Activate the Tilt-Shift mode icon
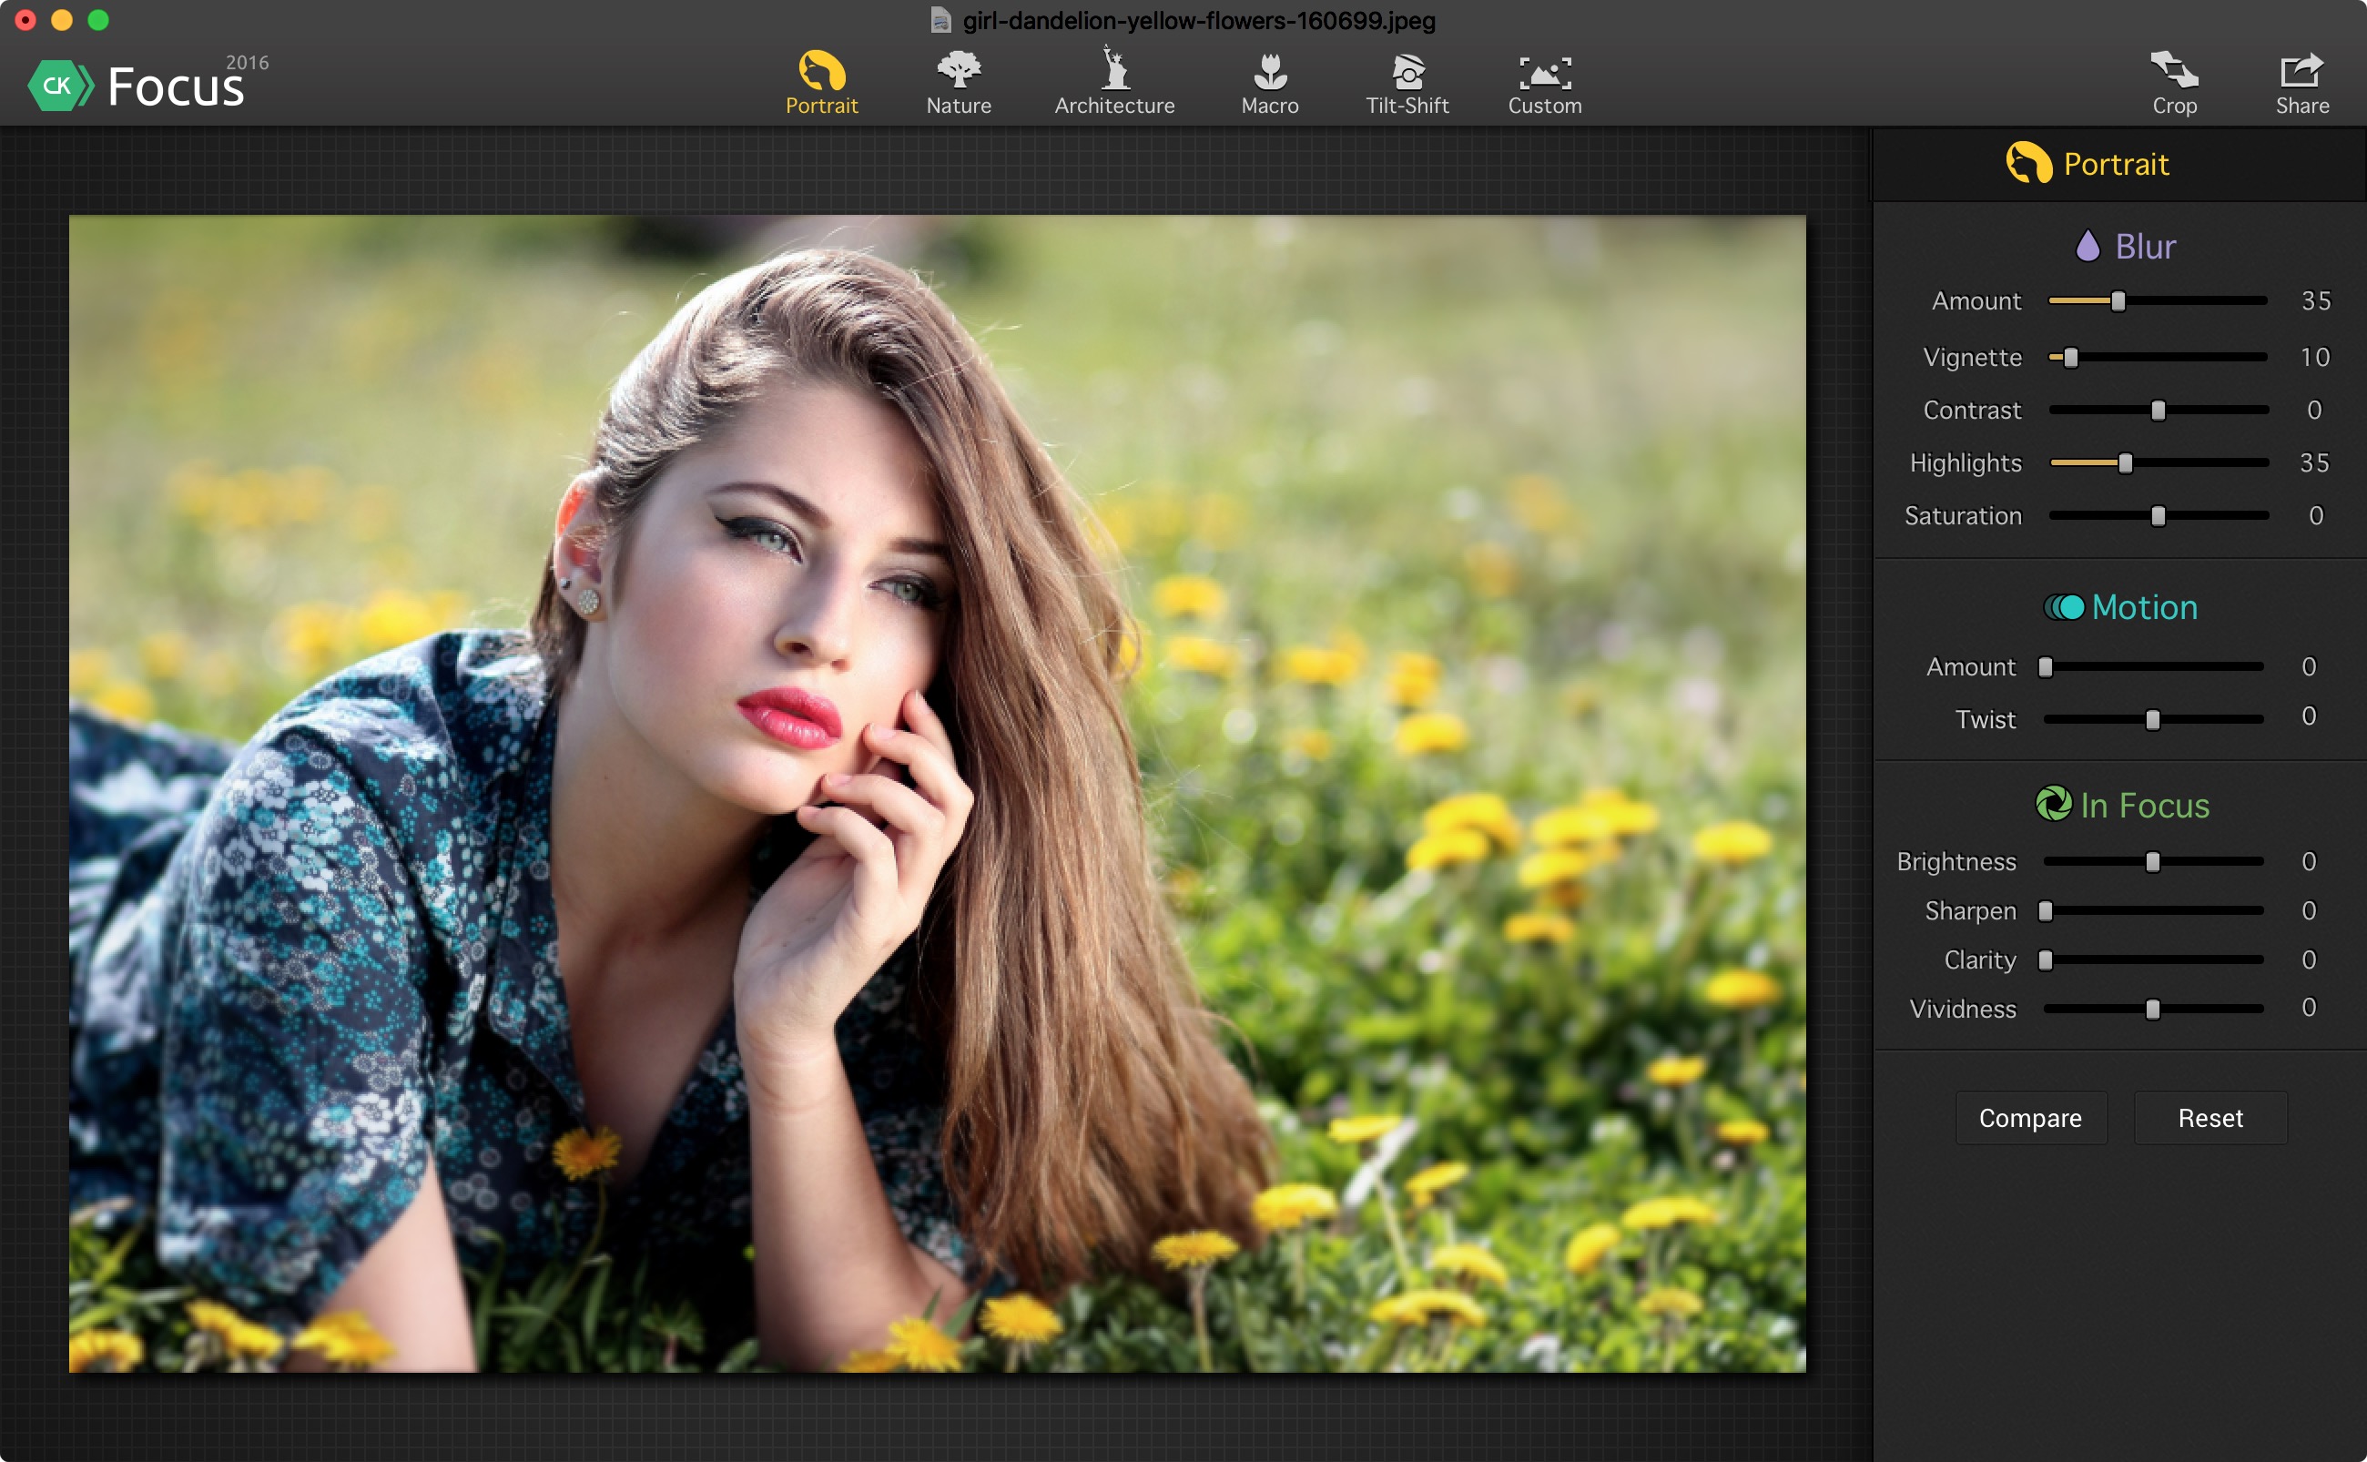The height and width of the screenshot is (1462, 2367). [1407, 74]
